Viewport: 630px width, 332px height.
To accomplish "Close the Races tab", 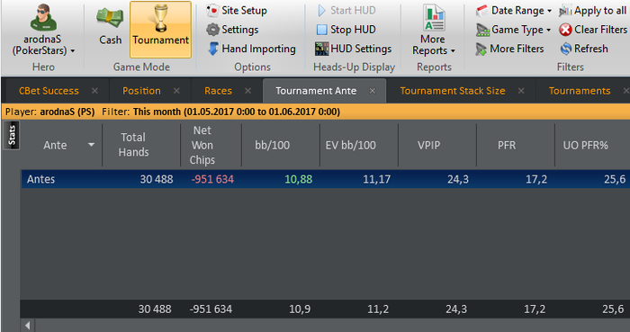I will 247,91.
